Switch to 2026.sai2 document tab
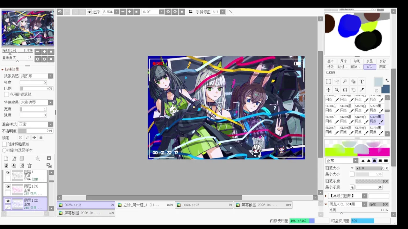Image resolution: width=408 pixels, height=229 pixels. (x=86, y=205)
